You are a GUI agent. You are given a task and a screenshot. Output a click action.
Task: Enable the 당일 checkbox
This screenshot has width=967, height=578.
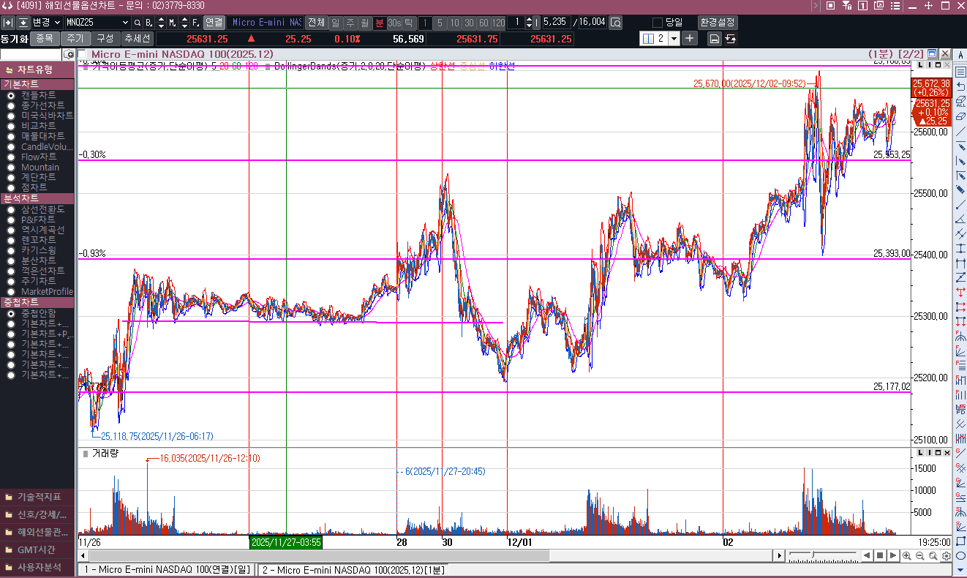(658, 22)
